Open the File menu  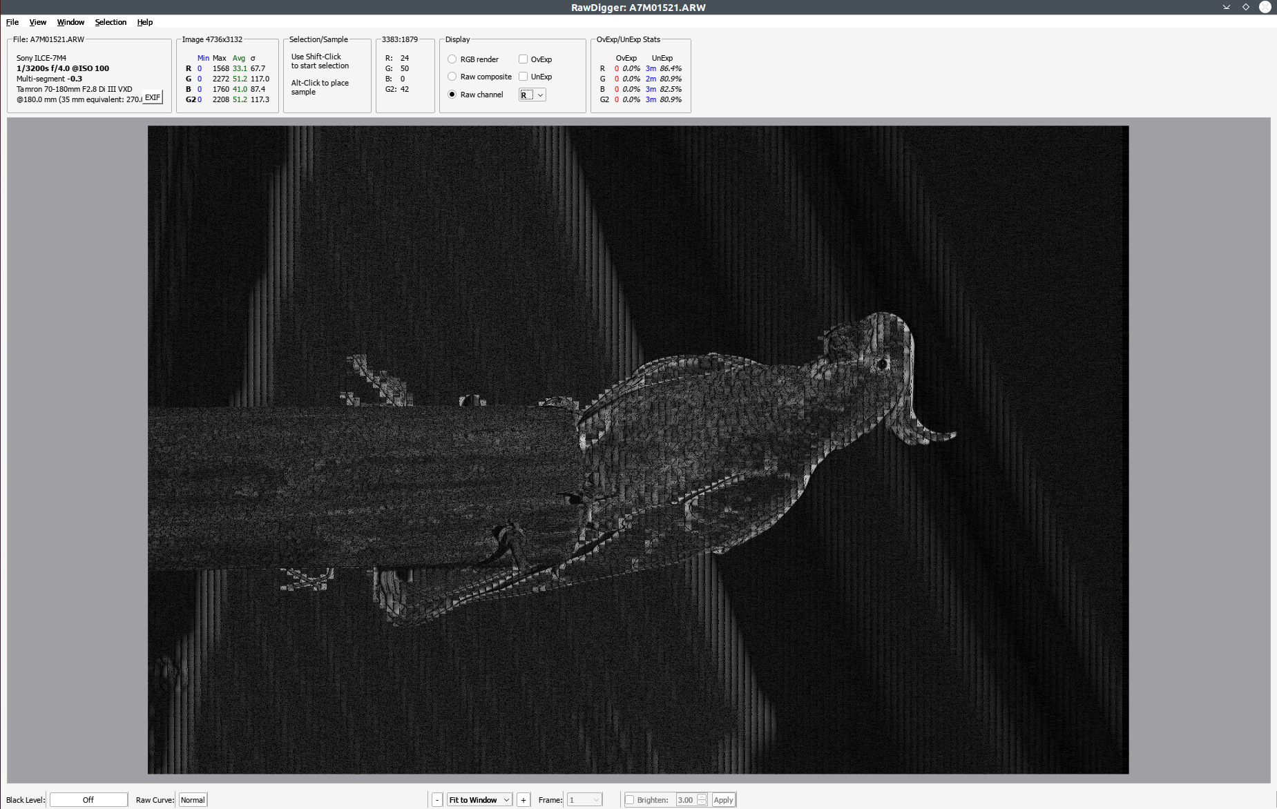tap(12, 22)
